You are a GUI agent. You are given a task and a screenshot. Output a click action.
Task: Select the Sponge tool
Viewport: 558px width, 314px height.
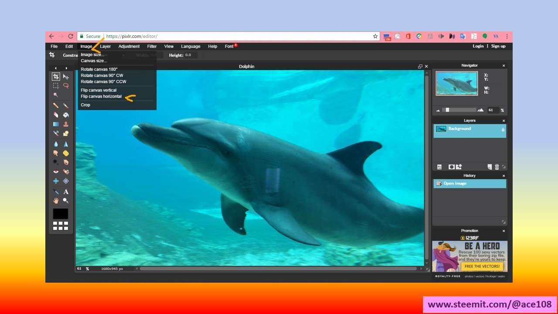tap(66, 153)
